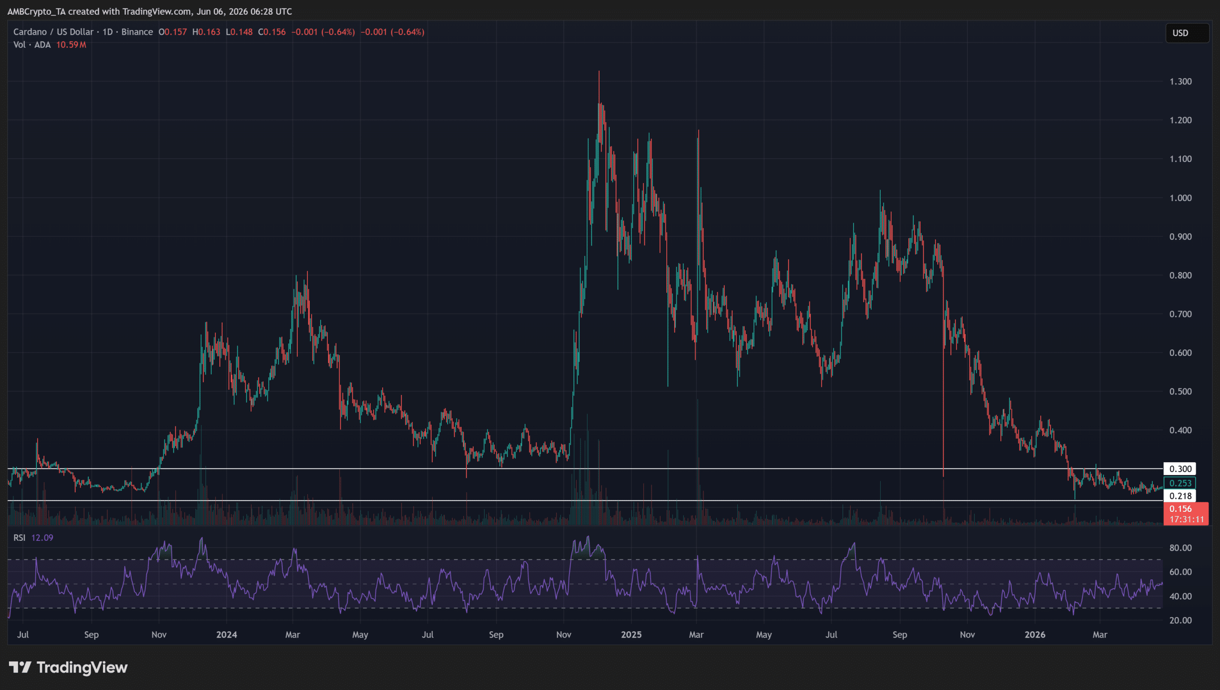Open the USD currency selector
This screenshot has width=1220, height=690.
click(x=1187, y=33)
